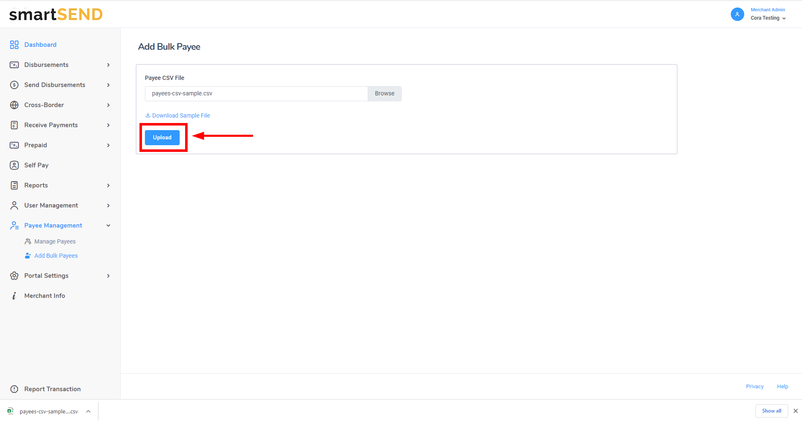Click the Send Disbursements dollar icon
The image size is (802, 423).
[x=14, y=85]
